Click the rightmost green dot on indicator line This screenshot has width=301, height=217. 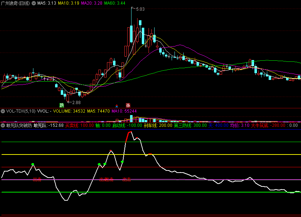click(122, 162)
